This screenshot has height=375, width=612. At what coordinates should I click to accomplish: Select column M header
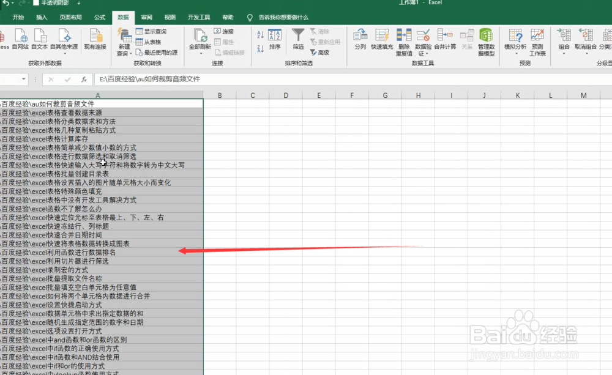coord(583,95)
